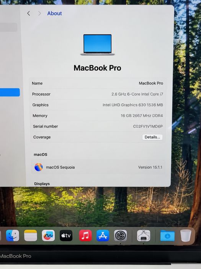Click the large MacBook Pro heading
The image size is (201, 269).
pos(97,68)
